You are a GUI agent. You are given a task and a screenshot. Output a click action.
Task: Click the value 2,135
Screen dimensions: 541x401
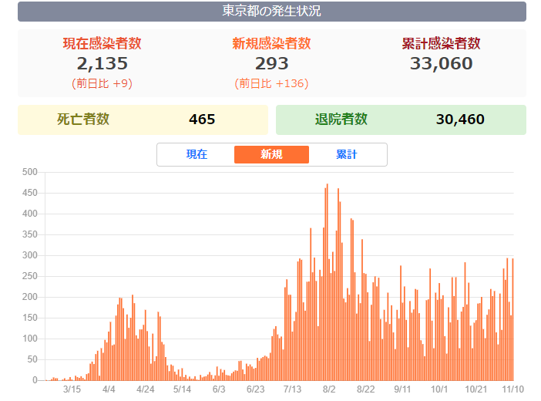pos(102,63)
